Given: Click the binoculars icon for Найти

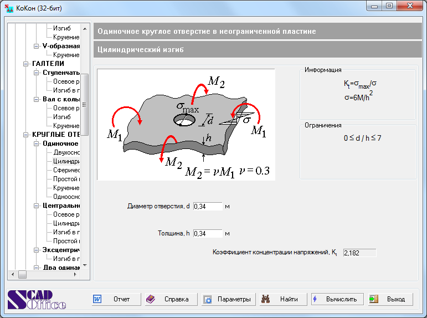Looking at the screenshot, I should pyautogui.click(x=265, y=299).
